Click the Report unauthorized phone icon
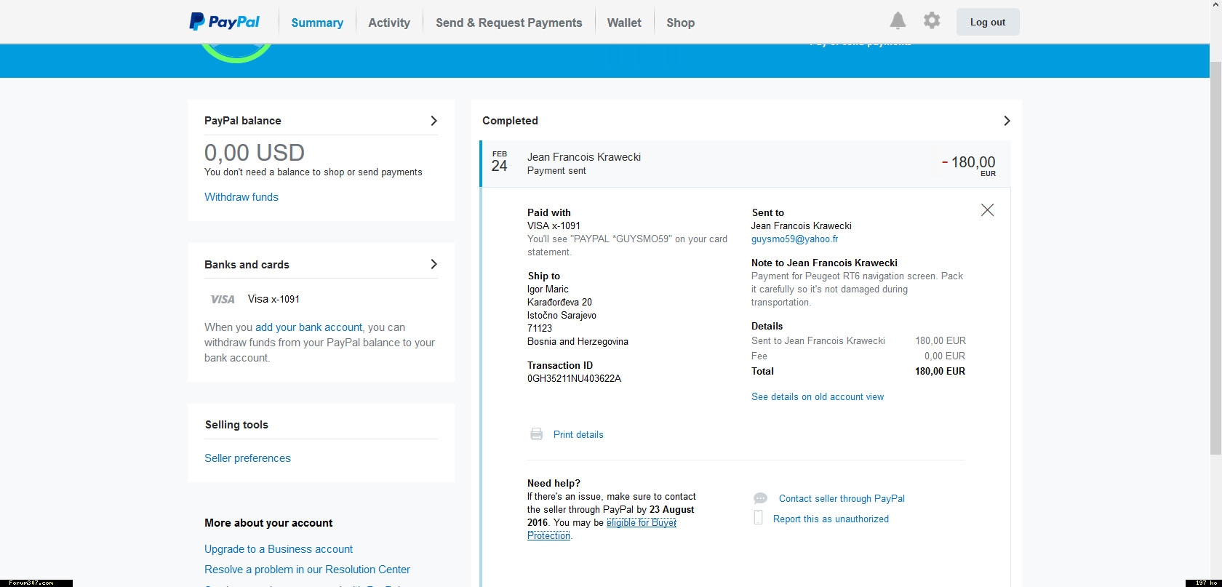Screen dimensions: 1222x587 click(x=758, y=518)
